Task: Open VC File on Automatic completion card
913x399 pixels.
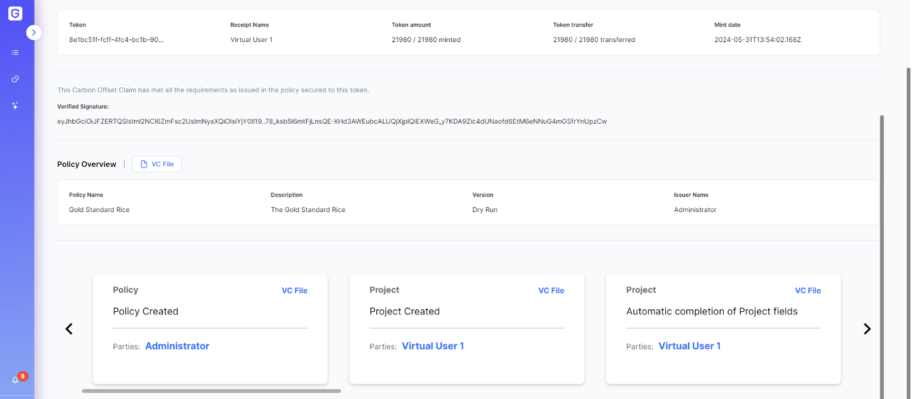Action: (807, 290)
